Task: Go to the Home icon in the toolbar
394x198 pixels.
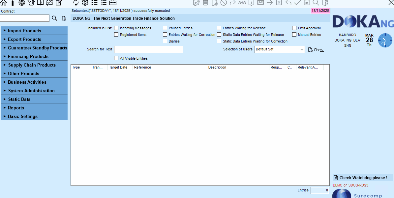Action: (4, 3)
